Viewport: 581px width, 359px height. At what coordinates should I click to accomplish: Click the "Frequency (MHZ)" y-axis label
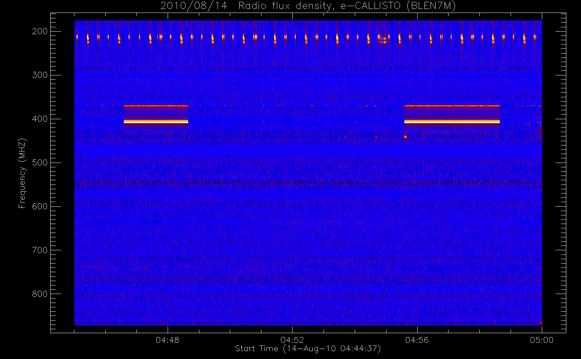(x=22, y=173)
